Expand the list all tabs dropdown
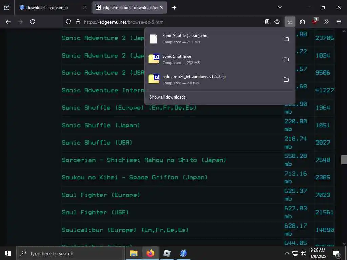Image resolution: width=347 pixels, height=260 pixels. [x=280, y=7]
